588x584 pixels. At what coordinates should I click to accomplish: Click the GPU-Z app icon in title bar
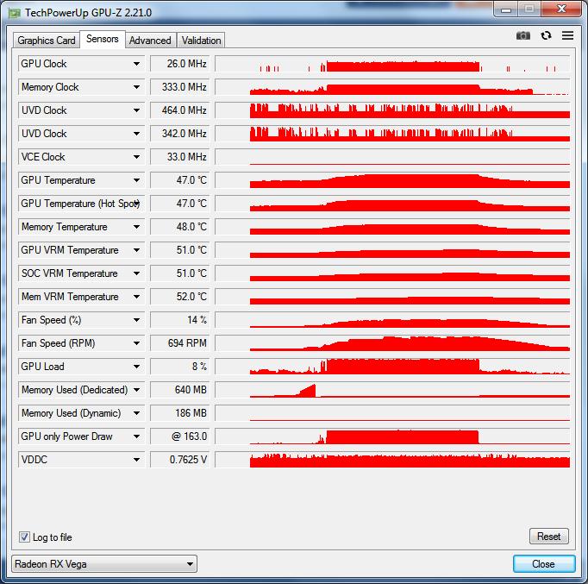(15, 13)
